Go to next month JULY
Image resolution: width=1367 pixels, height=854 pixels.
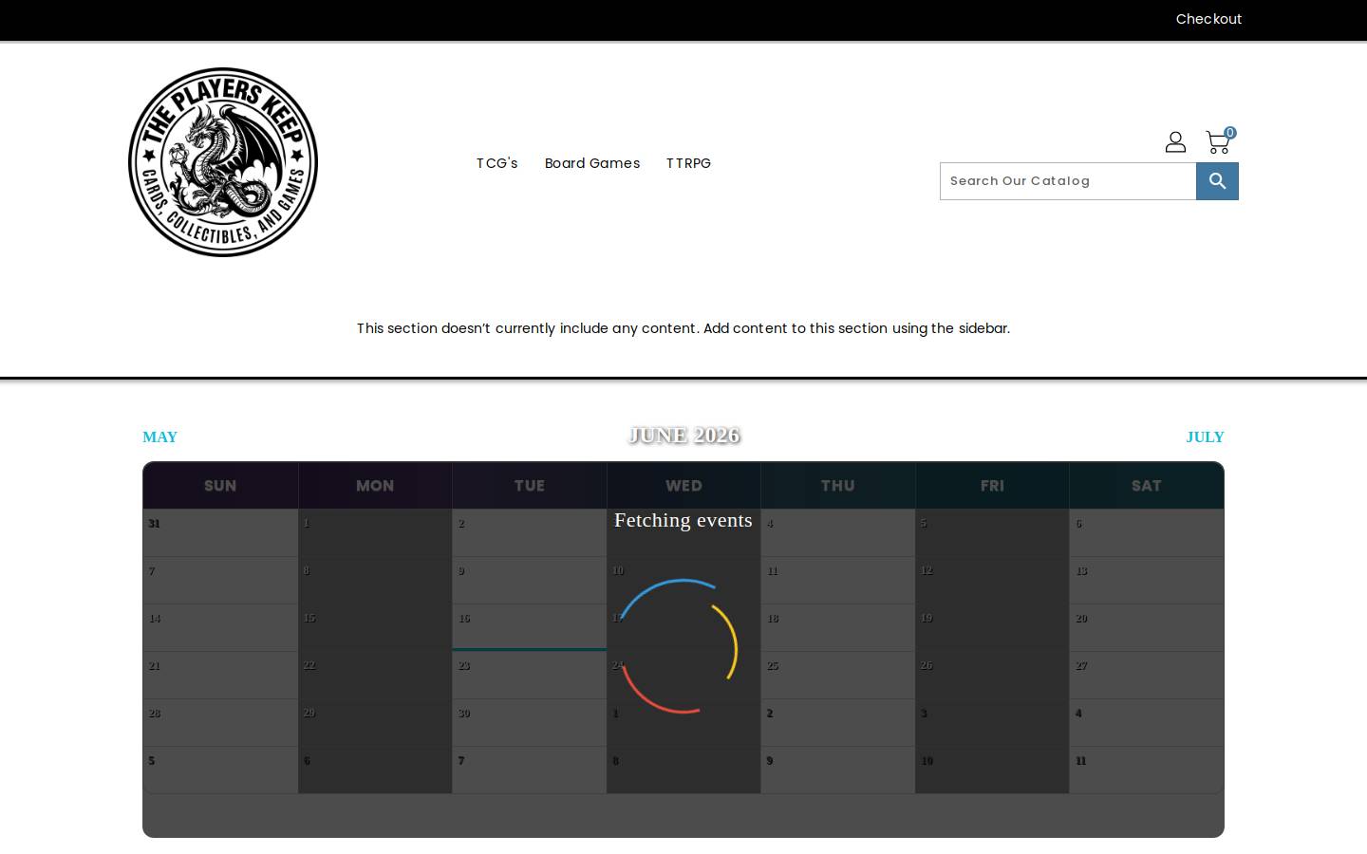(x=1205, y=437)
